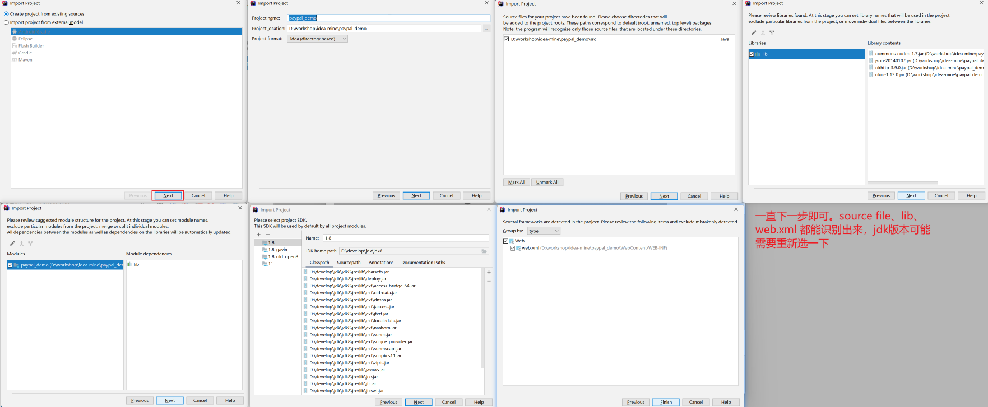Click the browse ellipsis button for Project location

(x=486, y=29)
